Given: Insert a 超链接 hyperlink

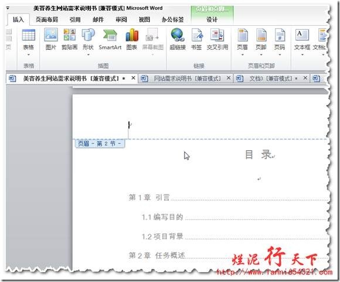Looking at the screenshot, I should pyautogui.click(x=178, y=35).
